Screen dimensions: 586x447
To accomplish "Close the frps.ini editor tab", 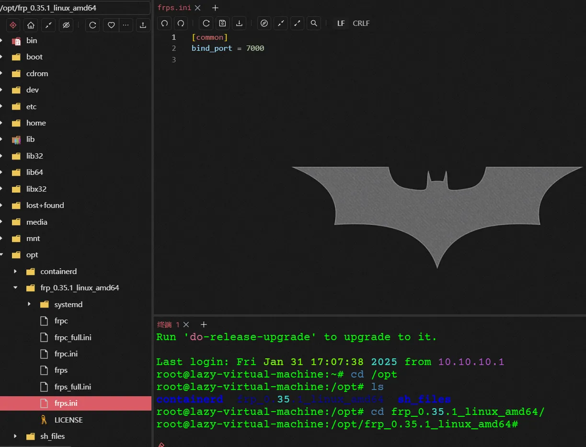I will coord(197,8).
